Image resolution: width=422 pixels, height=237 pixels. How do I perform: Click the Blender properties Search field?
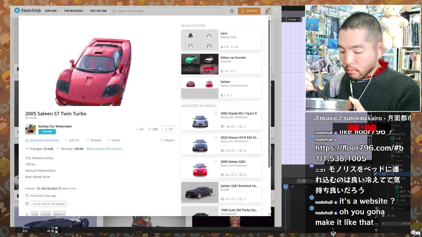(400, 209)
